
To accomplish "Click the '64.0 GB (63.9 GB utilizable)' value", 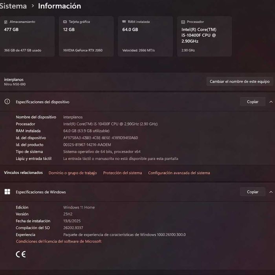I will (86, 131).
